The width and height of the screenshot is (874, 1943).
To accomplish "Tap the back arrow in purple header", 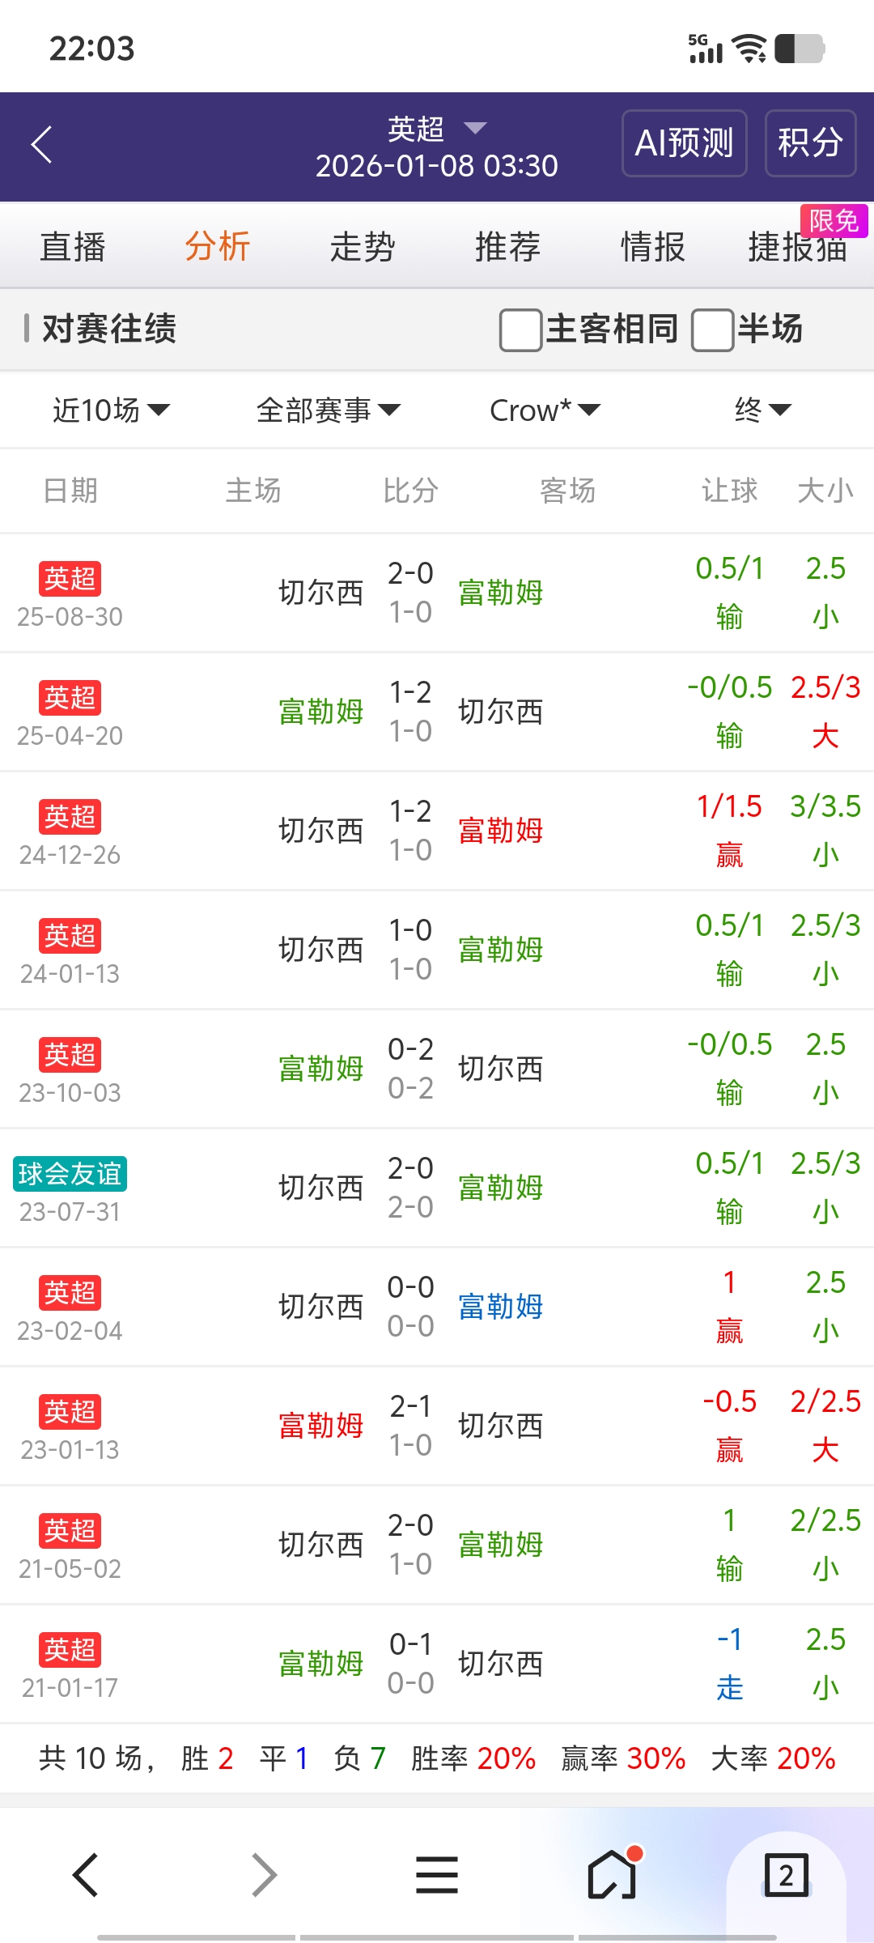I will point(42,145).
